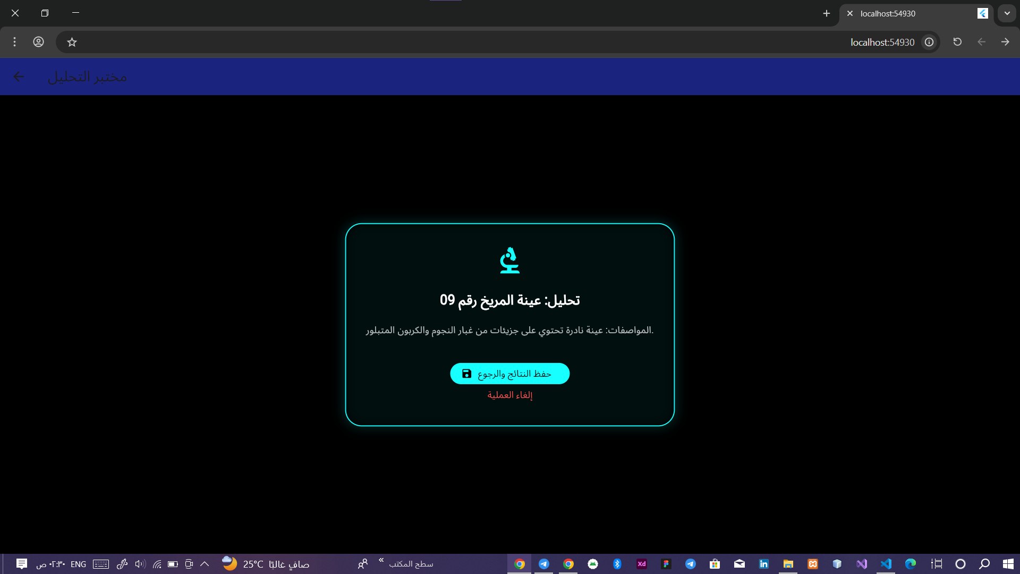1020x574 pixels.
Task: Show hidden system tray icons chevron
Action: [x=205, y=564]
